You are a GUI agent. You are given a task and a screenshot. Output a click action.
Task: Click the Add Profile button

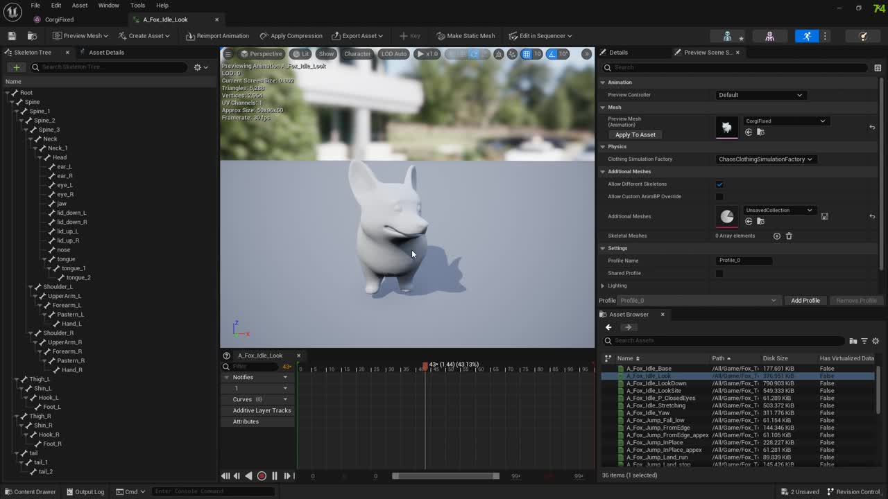805,301
